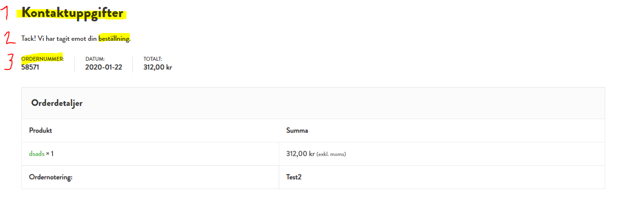Select the (exkl. moms) text

tap(331, 154)
